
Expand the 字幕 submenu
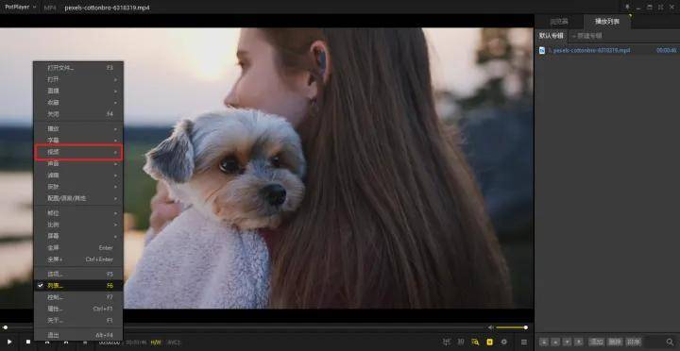click(78, 141)
